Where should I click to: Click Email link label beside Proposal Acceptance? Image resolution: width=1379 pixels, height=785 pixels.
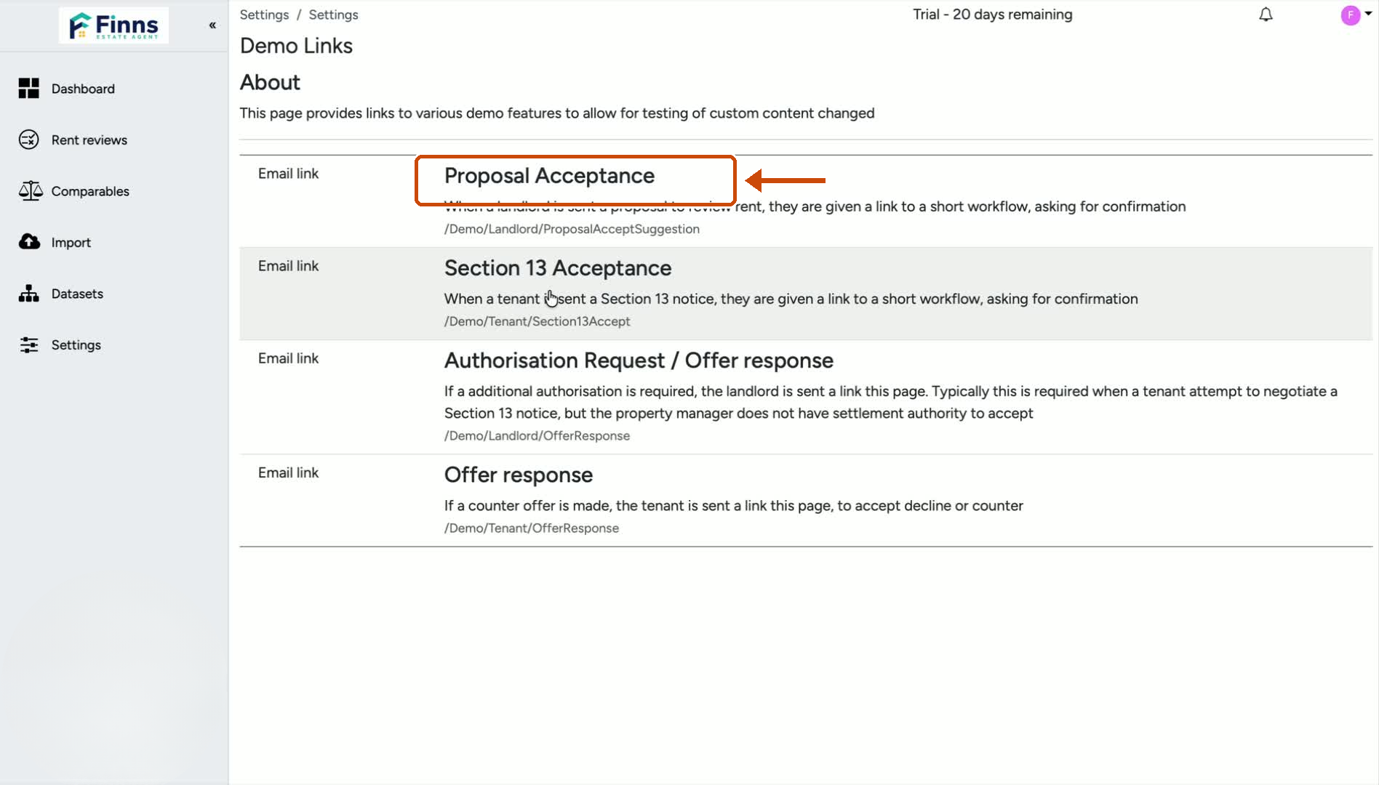click(x=288, y=174)
